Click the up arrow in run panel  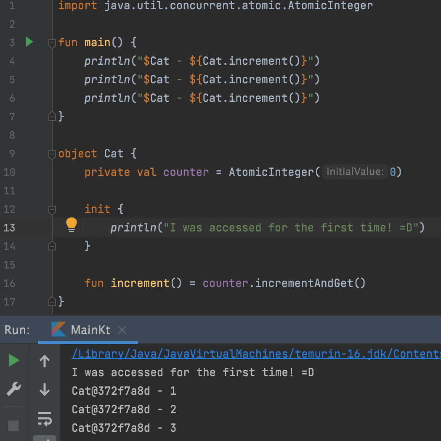[x=44, y=361]
